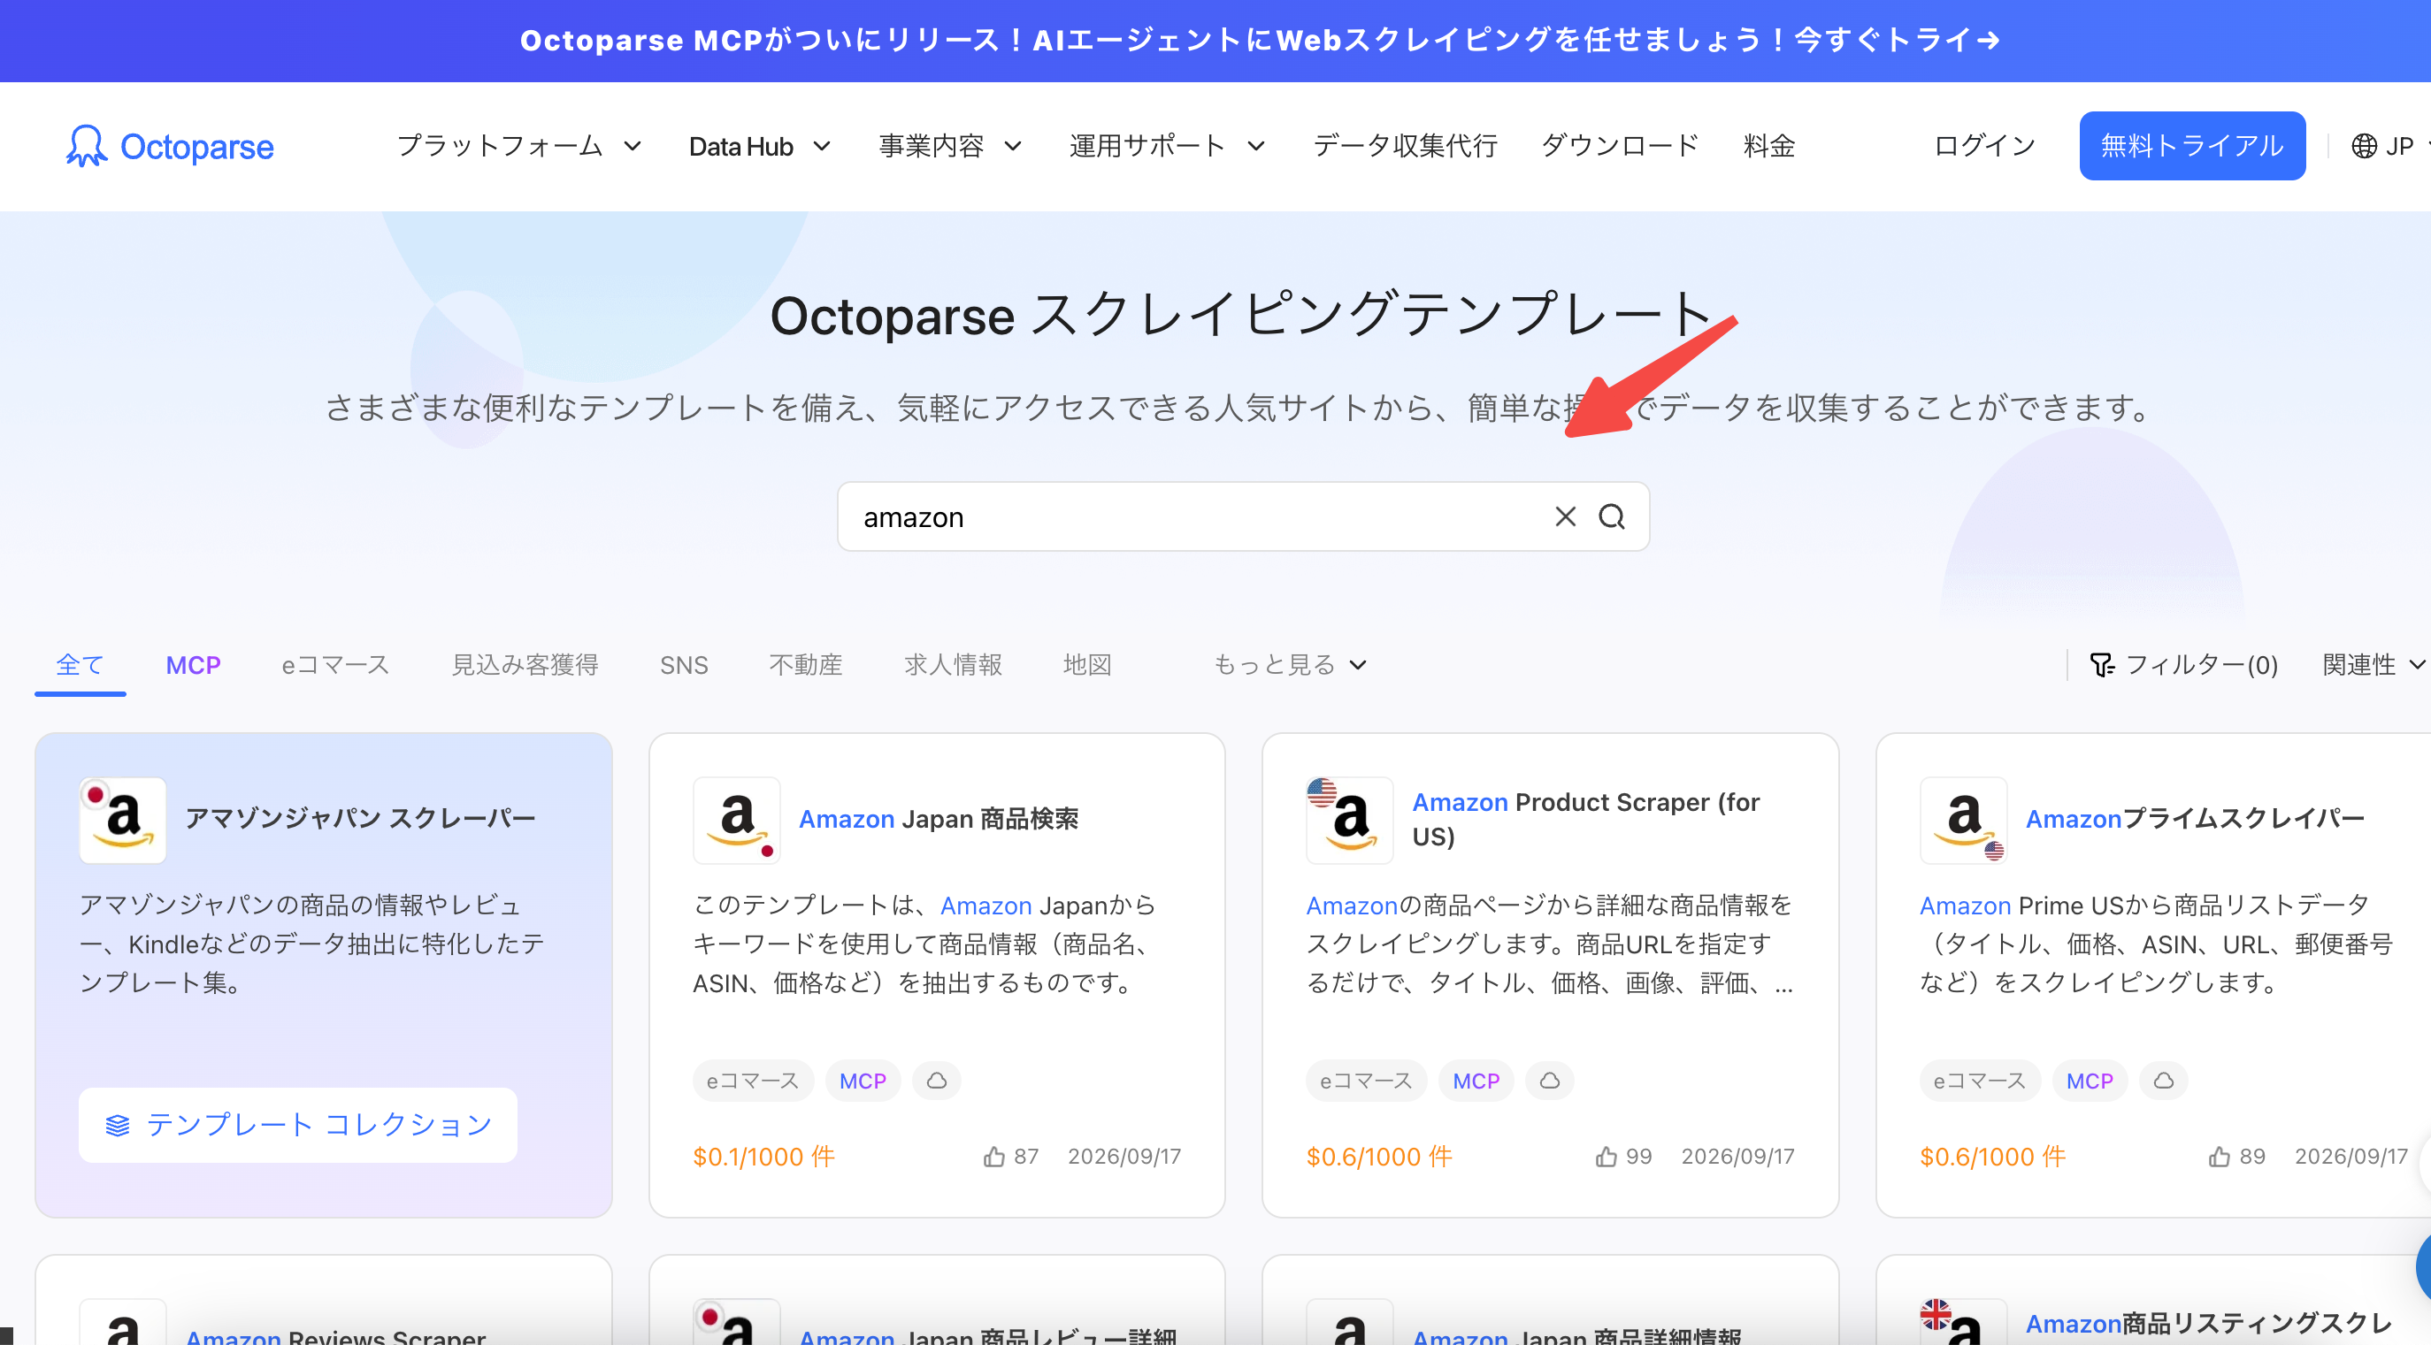
Task: Click cloud icon on Amazonプライムスクレイパー card
Action: tap(2163, 1081)
